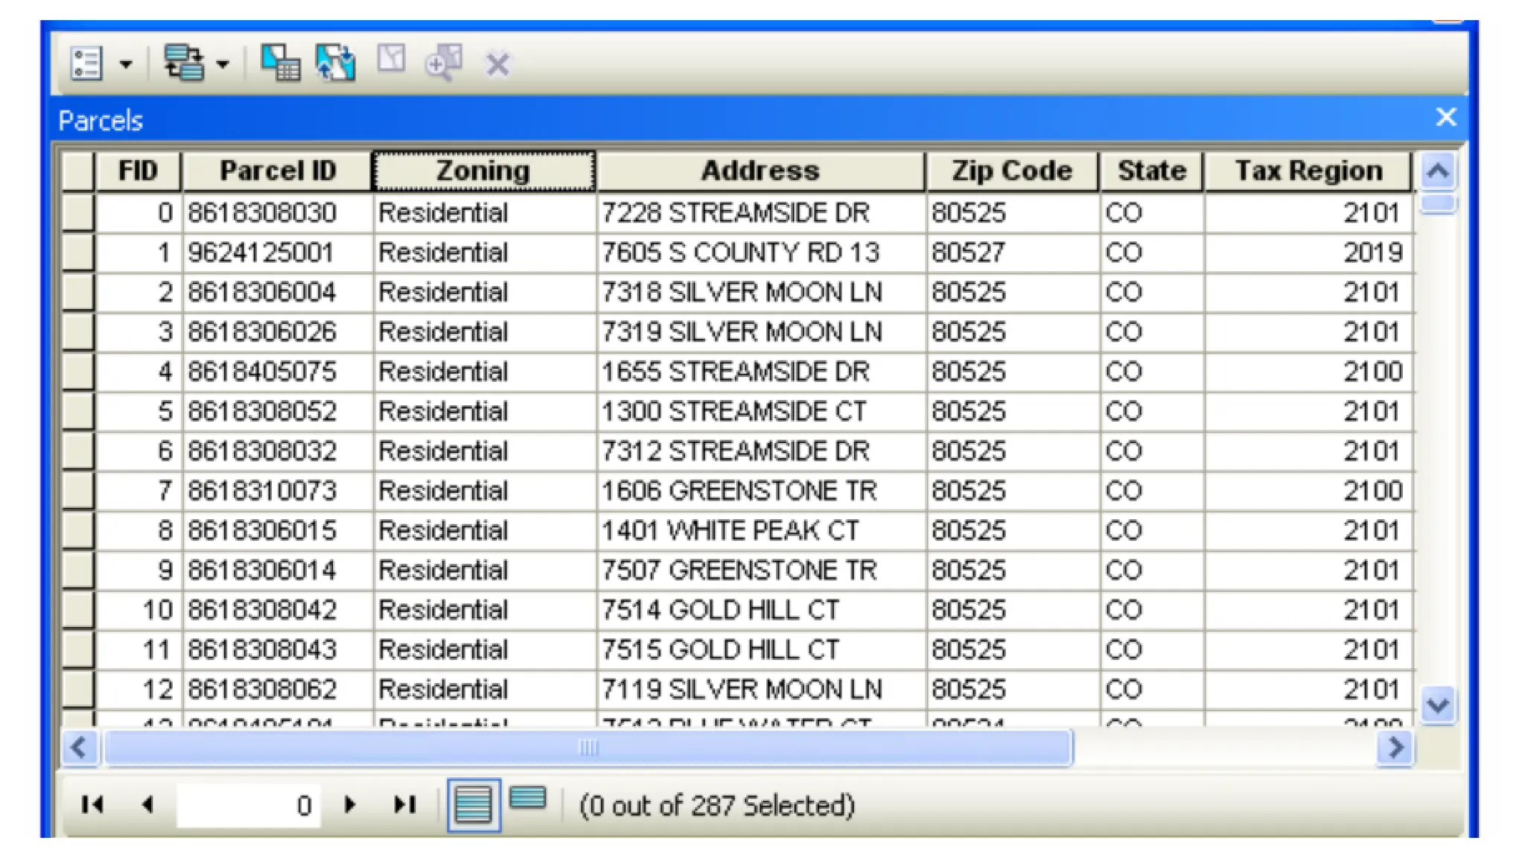The width and height of the screenshot is (1525, 858).
Task: Click the horizontal scrollbar thumb
Action: tap(588, 747)
